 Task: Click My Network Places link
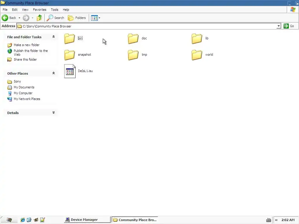pyautogui.click(x=27, y=99)
